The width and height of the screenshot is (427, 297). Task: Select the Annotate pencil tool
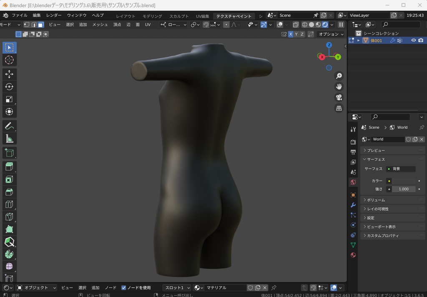pos(9,126)
